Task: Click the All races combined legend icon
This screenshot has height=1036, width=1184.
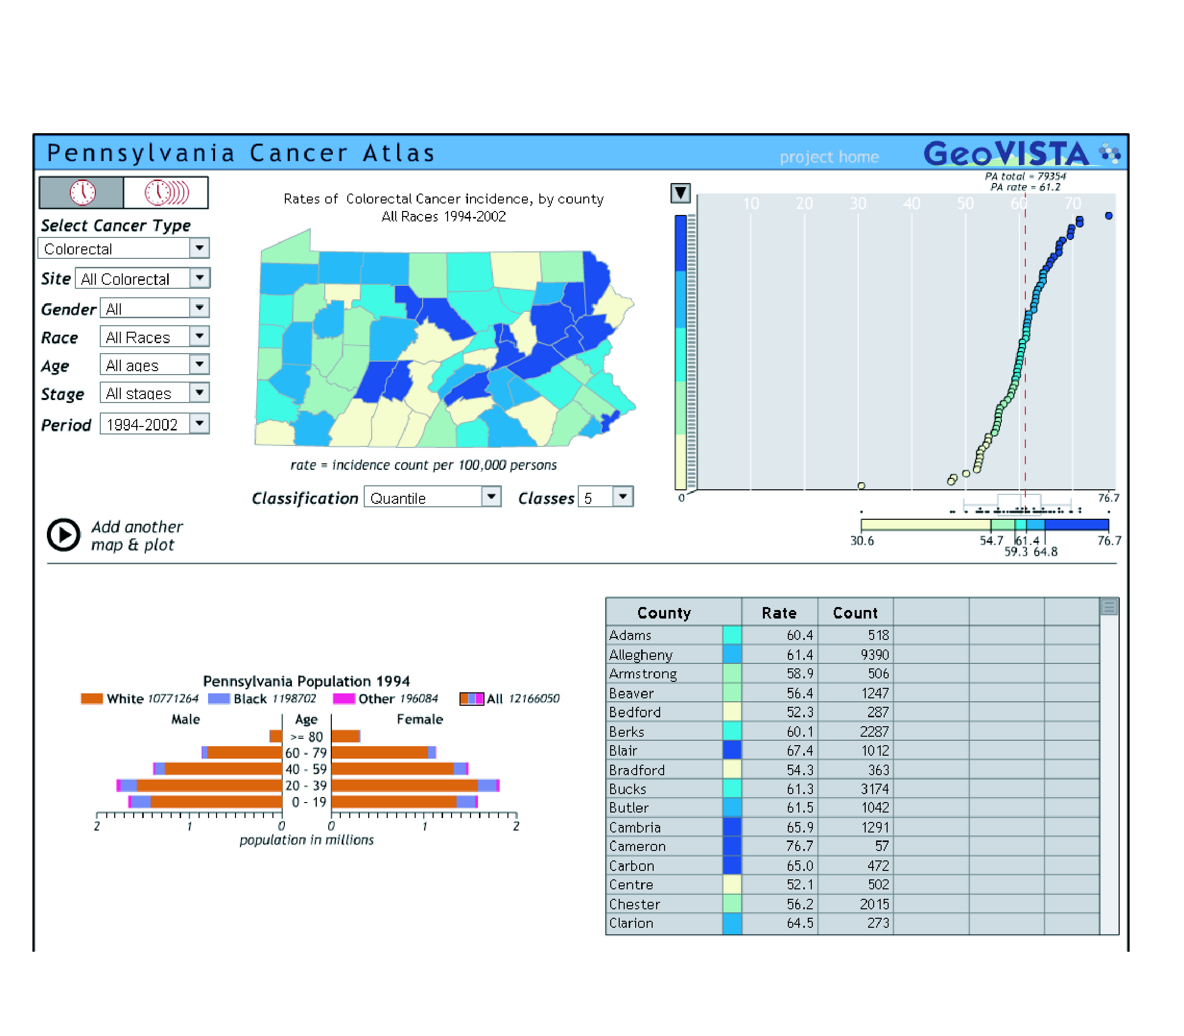Action: 472,698
